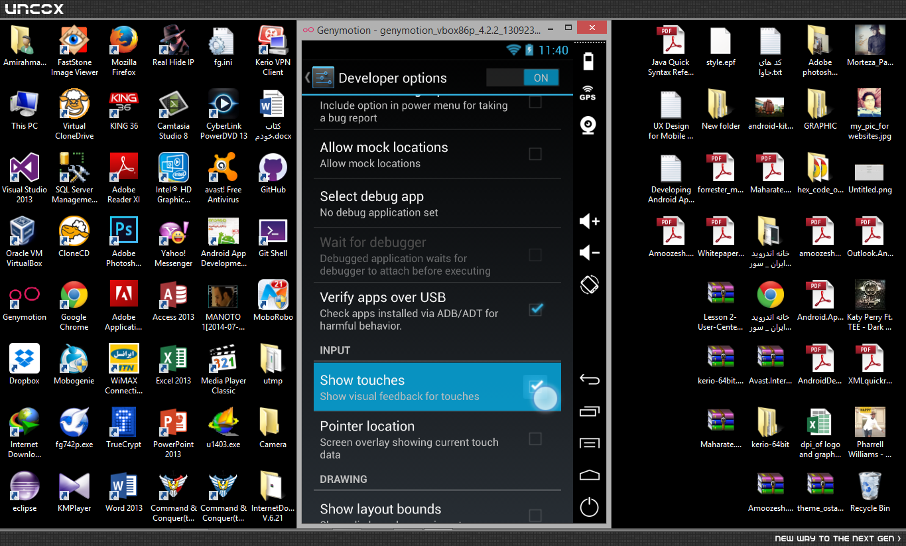
Task: Launch TrueCrypt desktop shortcut
Action: (123, 423)
